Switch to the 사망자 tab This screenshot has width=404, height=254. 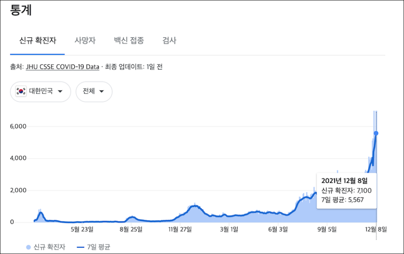coord(85,41)
